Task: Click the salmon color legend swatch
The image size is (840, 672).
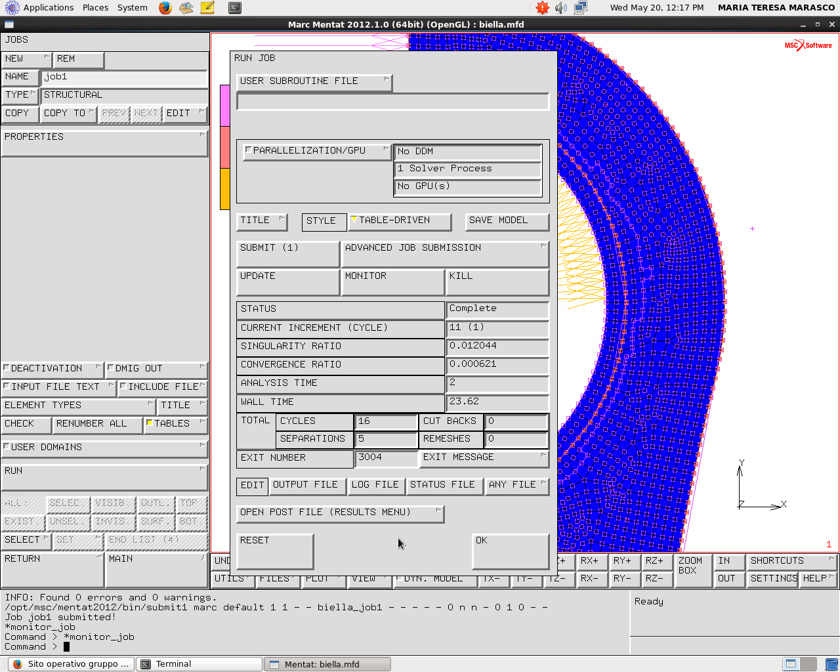Action: point(224,147)
